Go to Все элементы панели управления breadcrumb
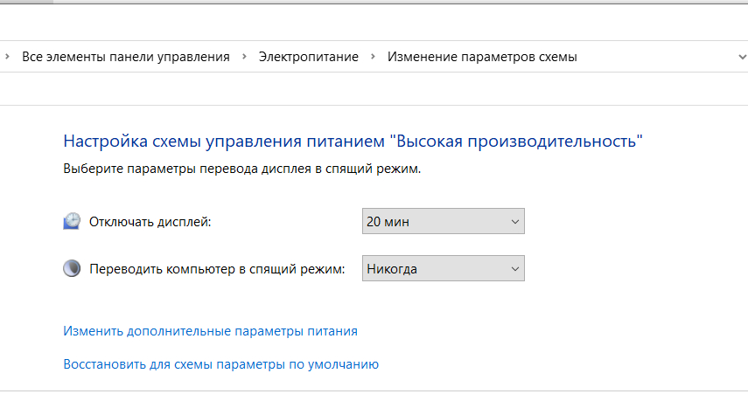The width and height of the screenshot is (748, 394). pos(125,57)
